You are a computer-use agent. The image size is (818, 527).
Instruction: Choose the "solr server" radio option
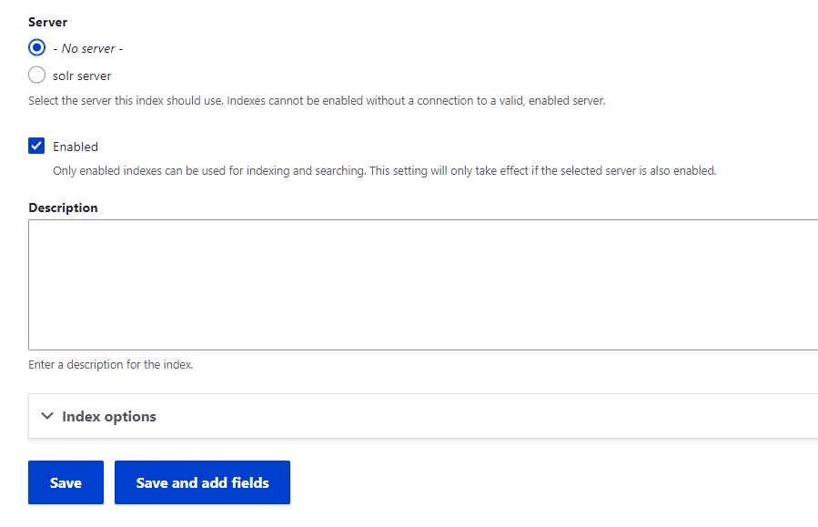tap(37, 76)
